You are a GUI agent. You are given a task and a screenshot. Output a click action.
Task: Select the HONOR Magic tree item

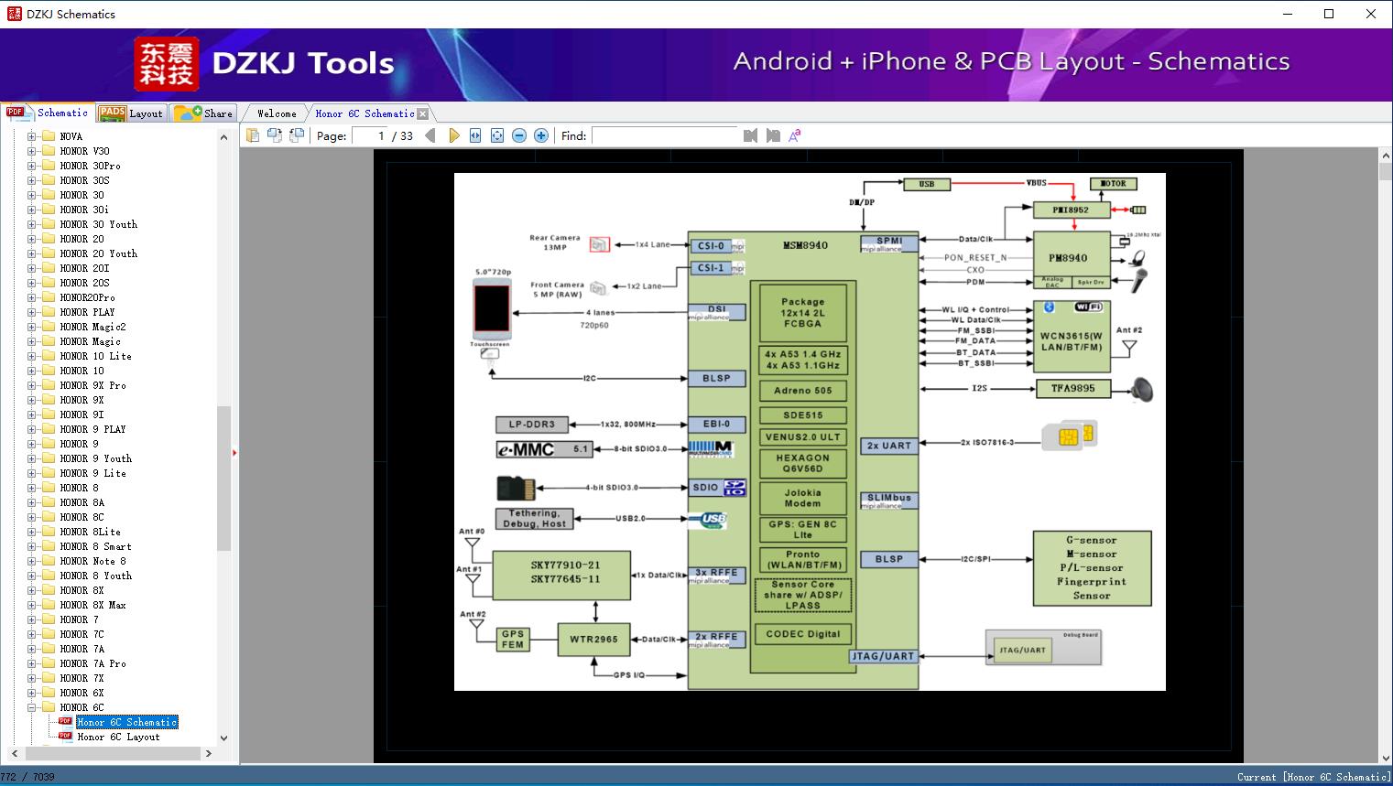pyautogui.click(x=90, y=341)
